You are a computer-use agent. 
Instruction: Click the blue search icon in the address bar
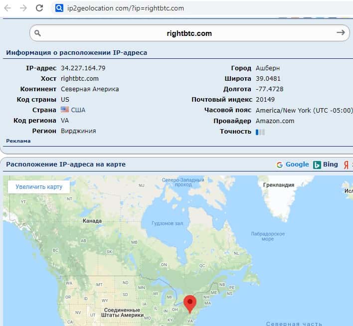59,8
